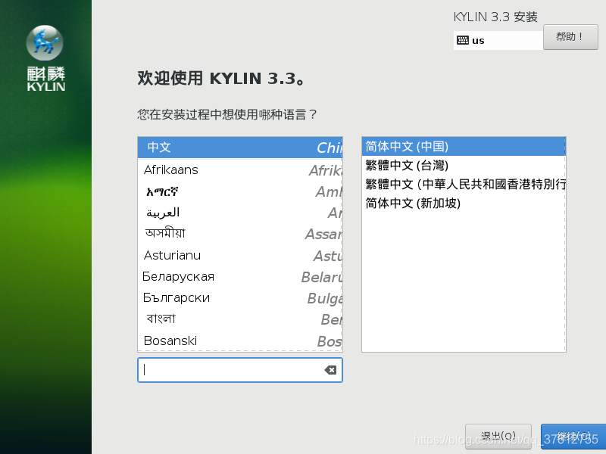Select the অসমীয়া Assamese language row
Screen dimensions: 606x454
240,234
